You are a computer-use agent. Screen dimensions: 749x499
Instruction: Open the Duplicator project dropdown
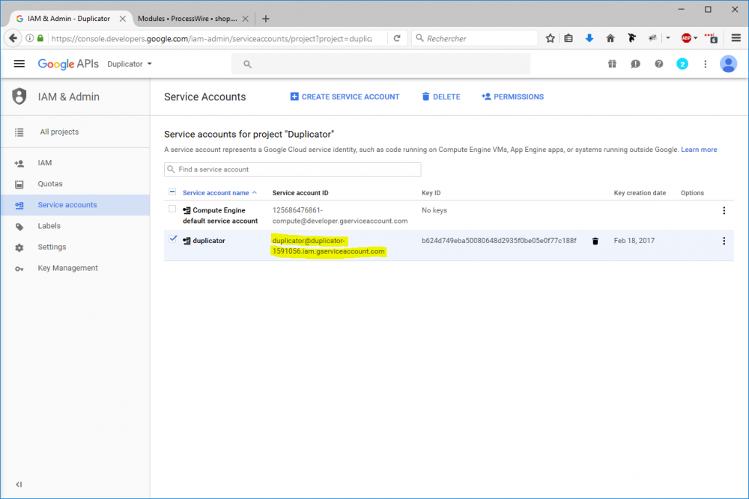[x=130, y=64]
